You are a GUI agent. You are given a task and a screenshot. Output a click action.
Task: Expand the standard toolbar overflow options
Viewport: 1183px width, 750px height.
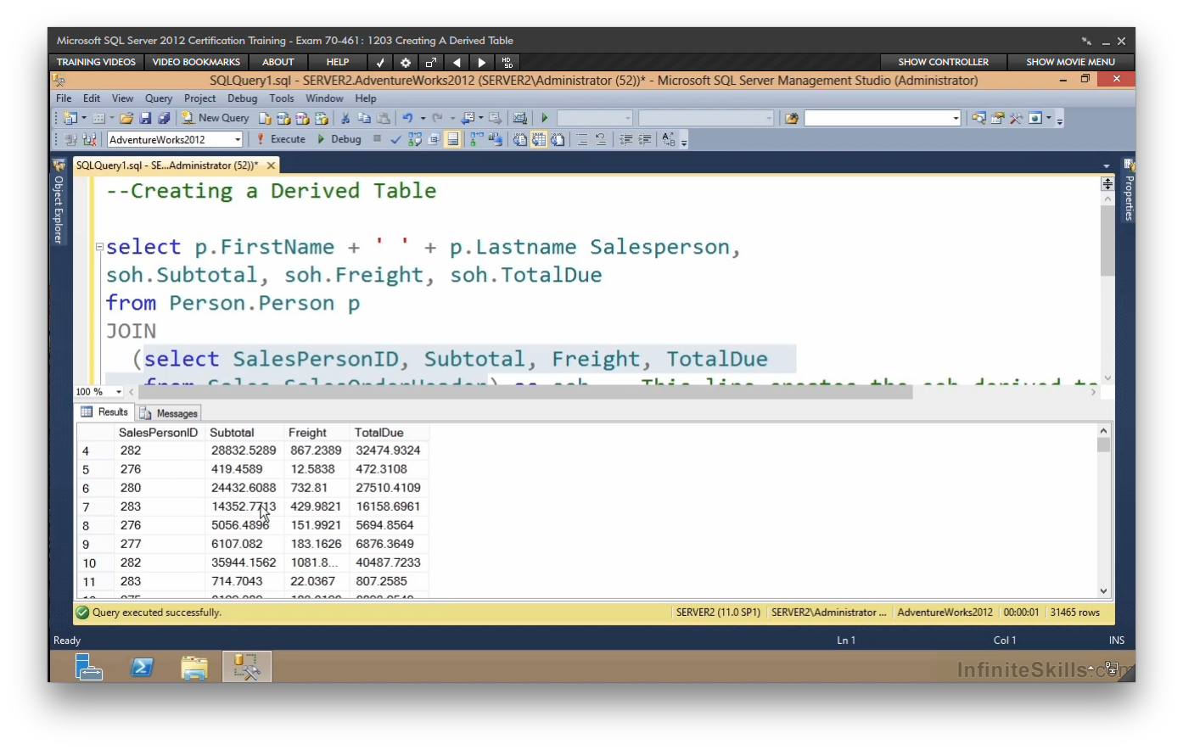click(x=1060, y=120)
